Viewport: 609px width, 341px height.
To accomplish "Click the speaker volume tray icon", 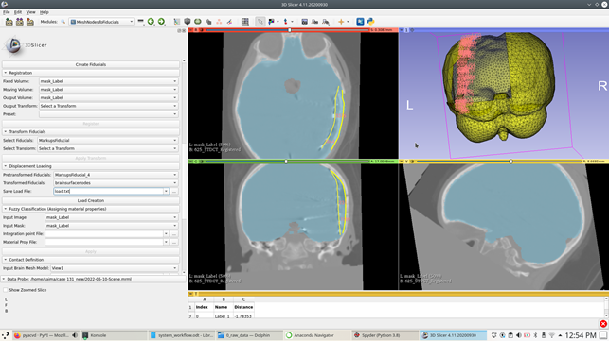I will 518,335.
